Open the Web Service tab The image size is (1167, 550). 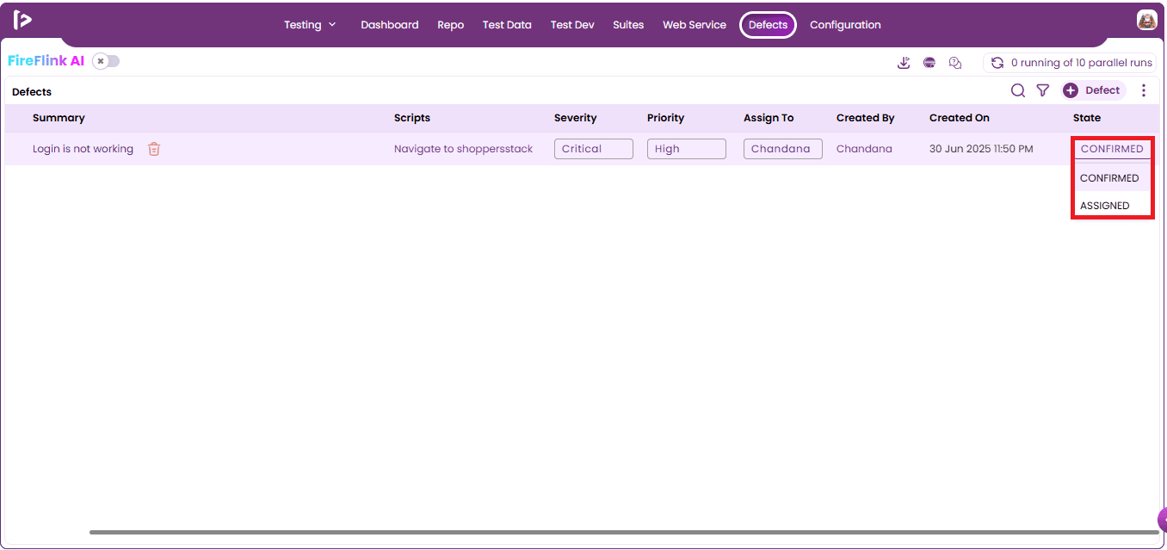click(x=695, y=25)
